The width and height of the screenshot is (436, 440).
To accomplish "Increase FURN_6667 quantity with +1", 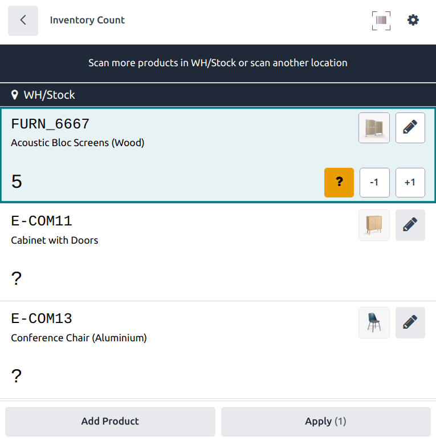I will coord(410,182).
